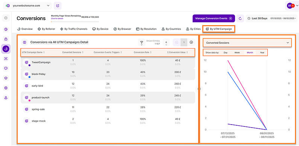This screenshot has height=146, width=299.
Task: Switch to the By UTM Campaign tab
Action: tap(219, 29)
